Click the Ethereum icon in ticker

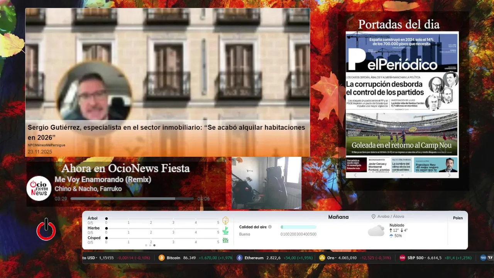(x=240, y=258)
